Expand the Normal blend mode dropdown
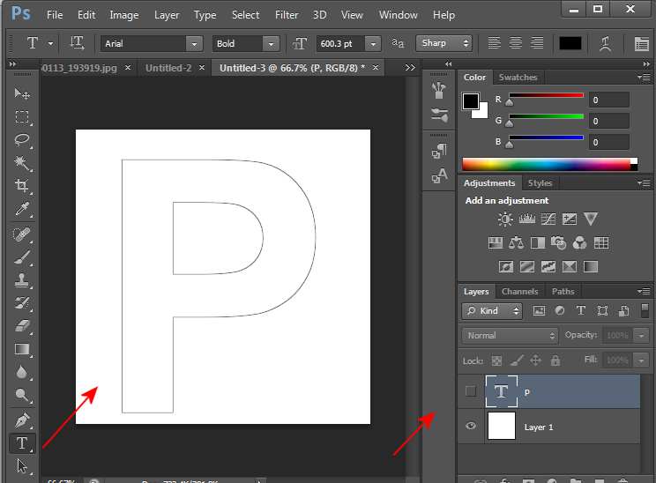The image size is (656, 483). (511, 336)
